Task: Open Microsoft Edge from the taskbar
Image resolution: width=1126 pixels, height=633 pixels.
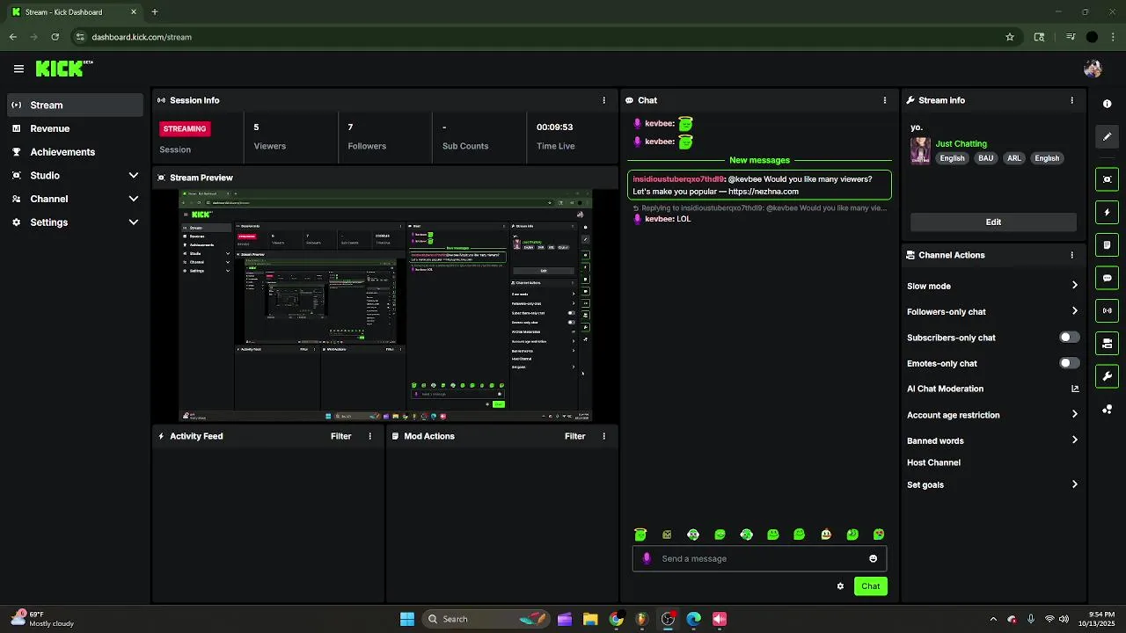Action: [694, 619]
